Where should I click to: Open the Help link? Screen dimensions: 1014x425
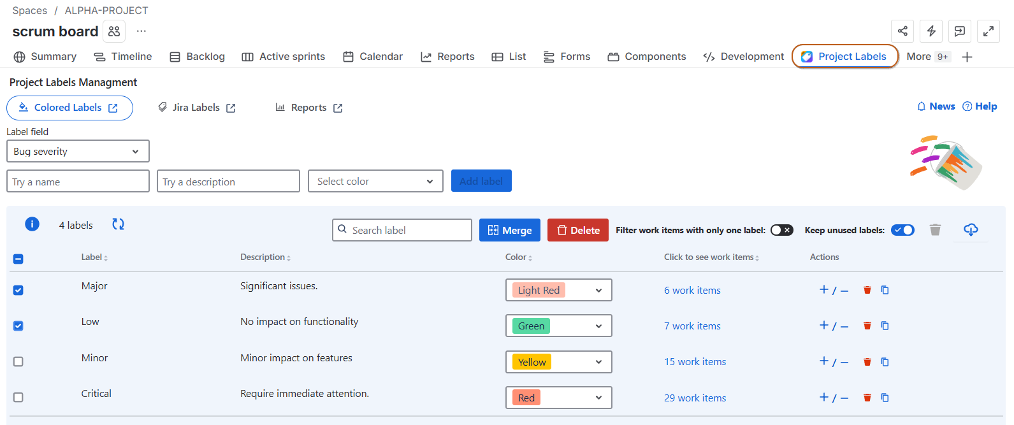click(980, 106)
